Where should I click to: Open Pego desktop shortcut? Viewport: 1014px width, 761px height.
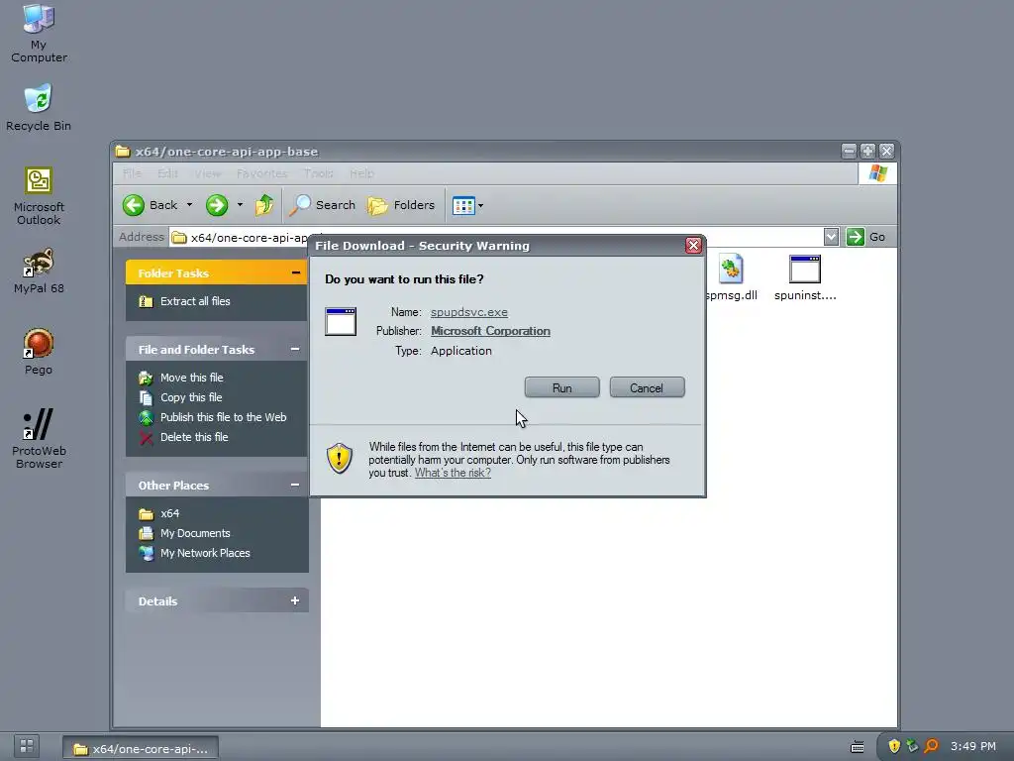(x=39, y=352)
